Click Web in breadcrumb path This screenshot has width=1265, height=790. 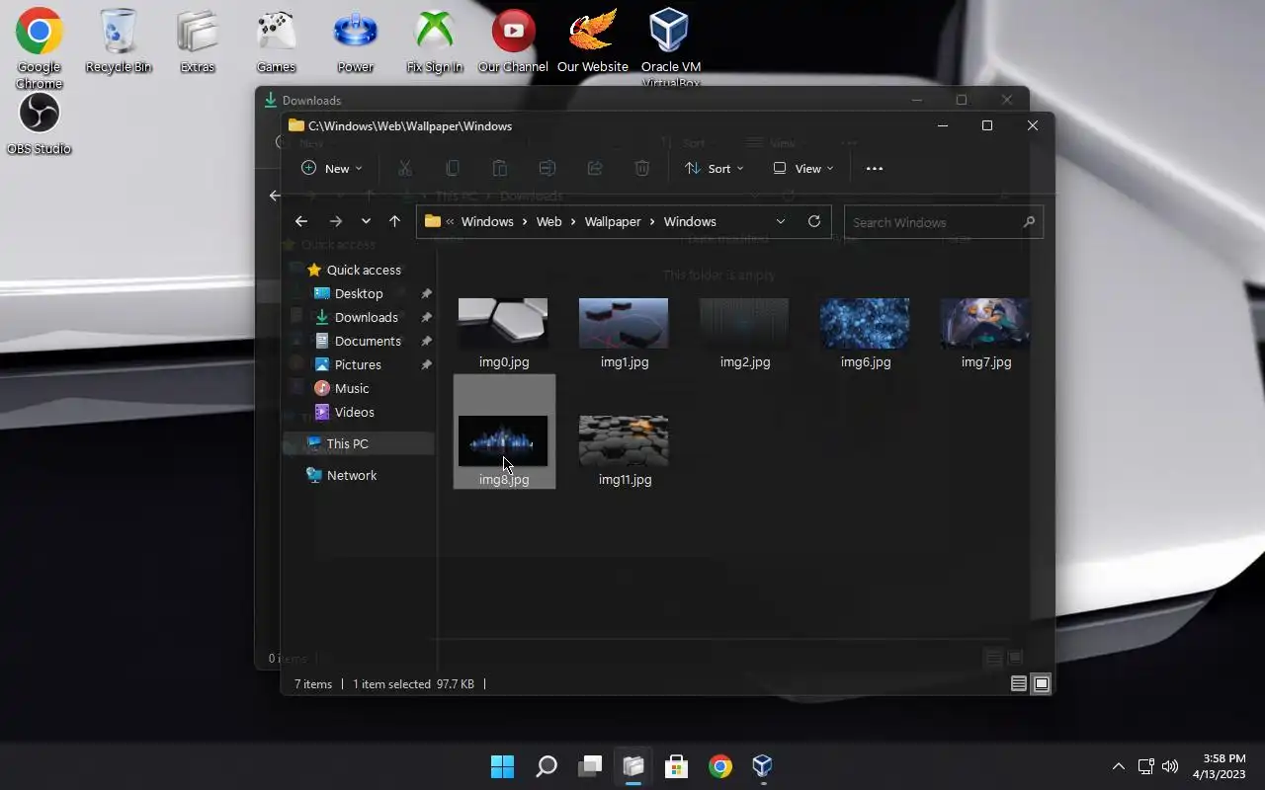[548, 222]
